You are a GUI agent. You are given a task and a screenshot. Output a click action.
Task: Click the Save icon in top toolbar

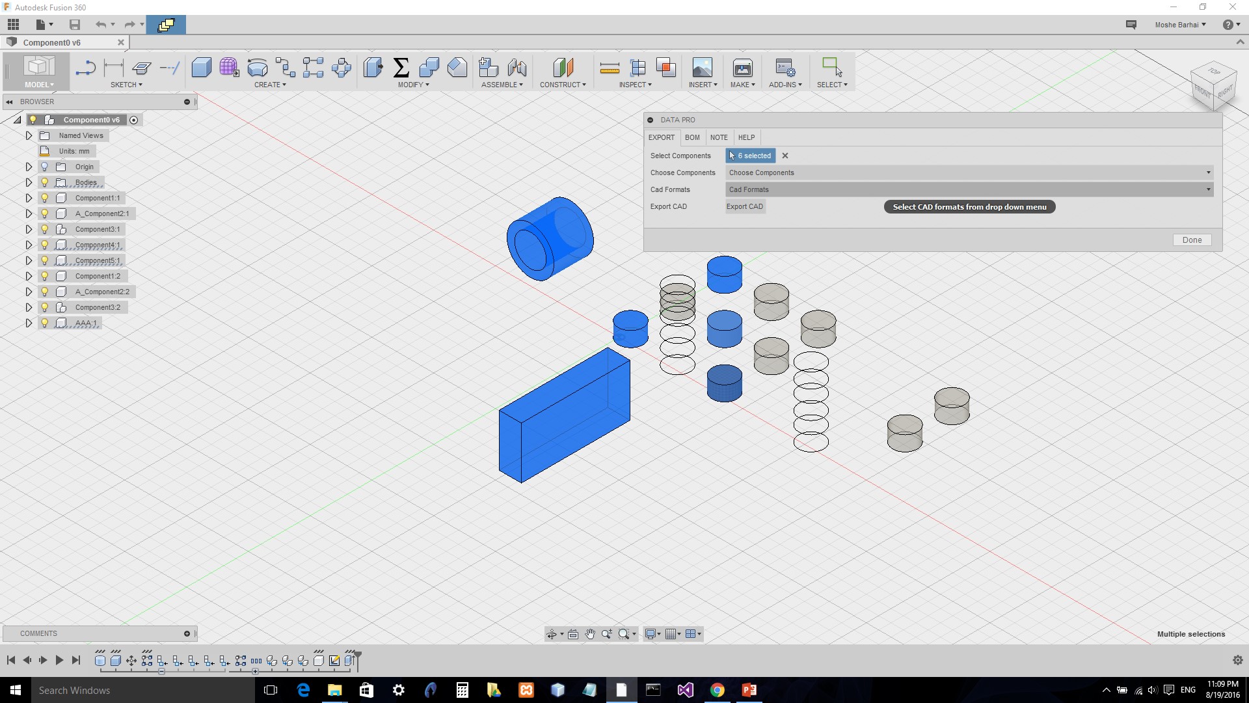click(75, 25)
